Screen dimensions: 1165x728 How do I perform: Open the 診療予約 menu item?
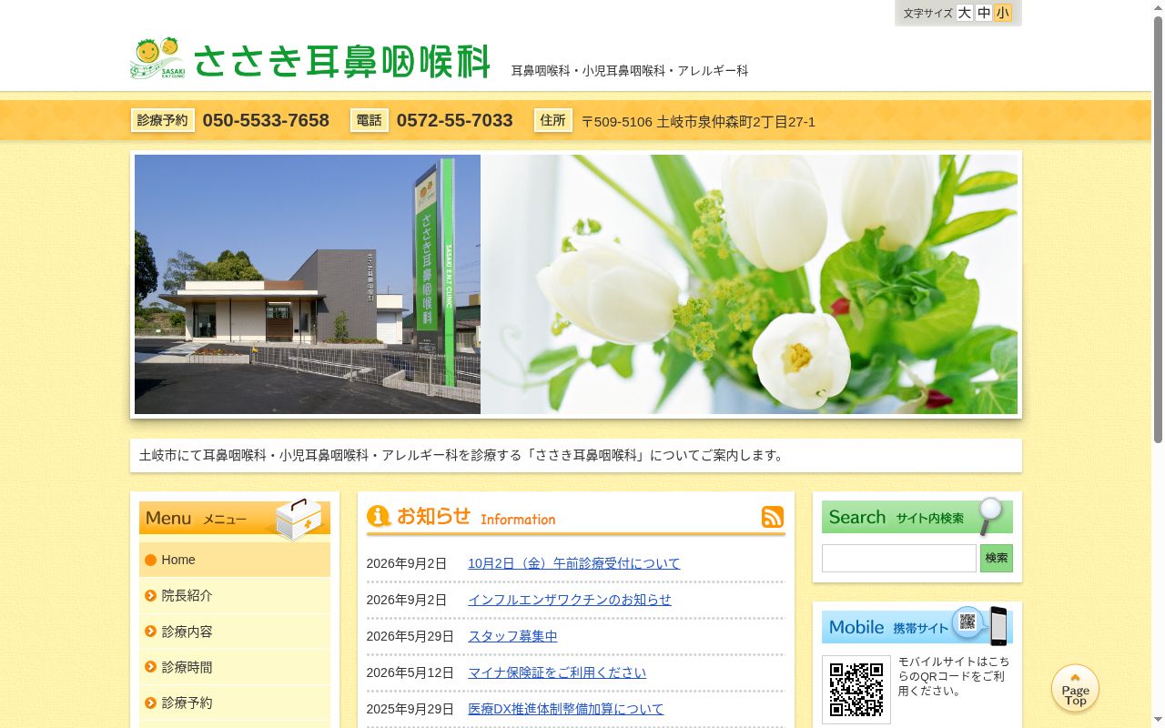(235, 703)
